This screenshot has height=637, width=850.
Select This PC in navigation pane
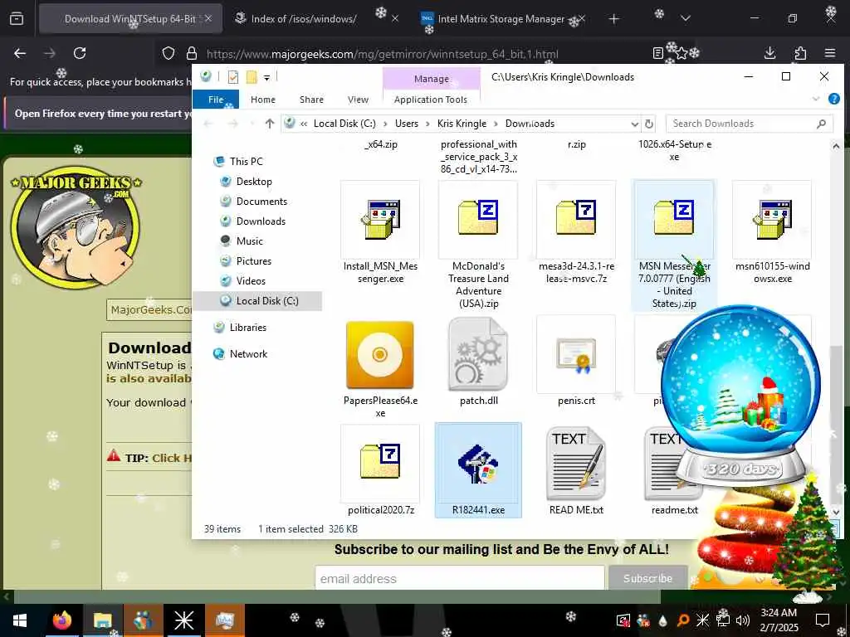point(246,162)
